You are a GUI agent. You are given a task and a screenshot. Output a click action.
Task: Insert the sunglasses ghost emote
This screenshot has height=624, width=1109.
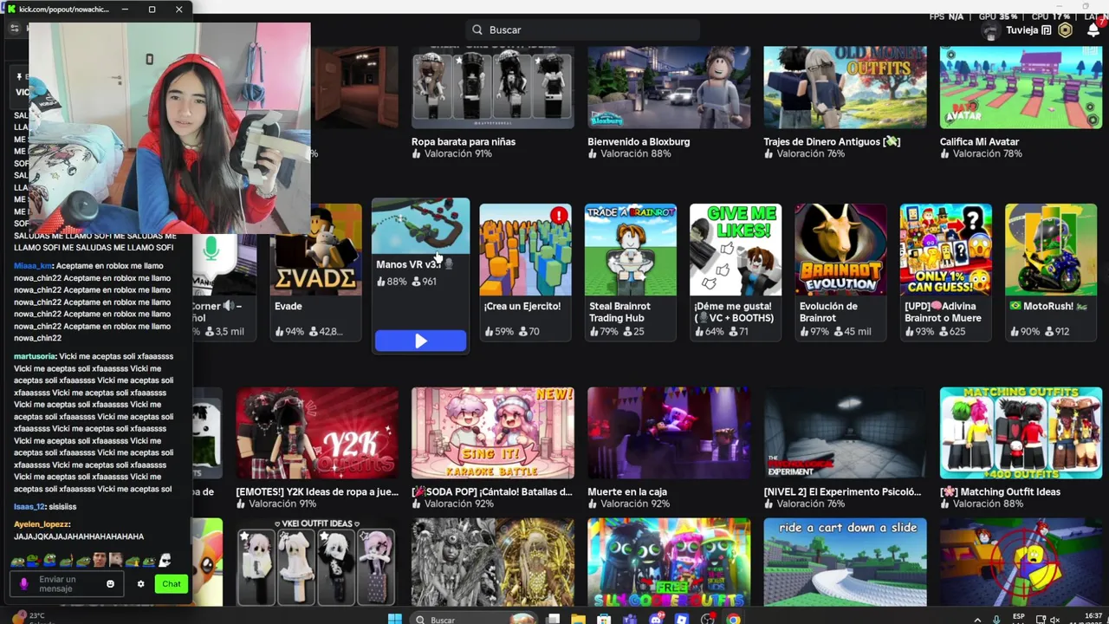pos(165,560)
